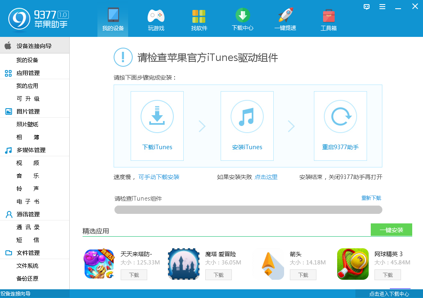Viewport: 423px width, 298px height.
Task: Expand the 应用管理 sidebar section
Action: pyautogui.click(x=34, y=73)
